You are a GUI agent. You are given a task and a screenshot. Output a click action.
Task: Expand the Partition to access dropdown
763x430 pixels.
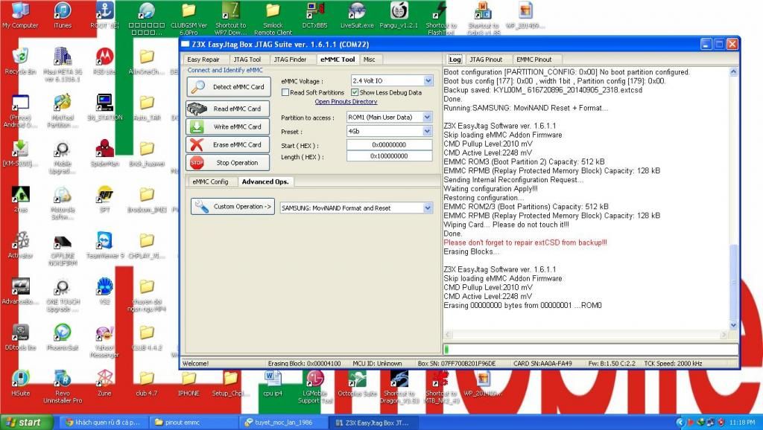tap(427, 117)
